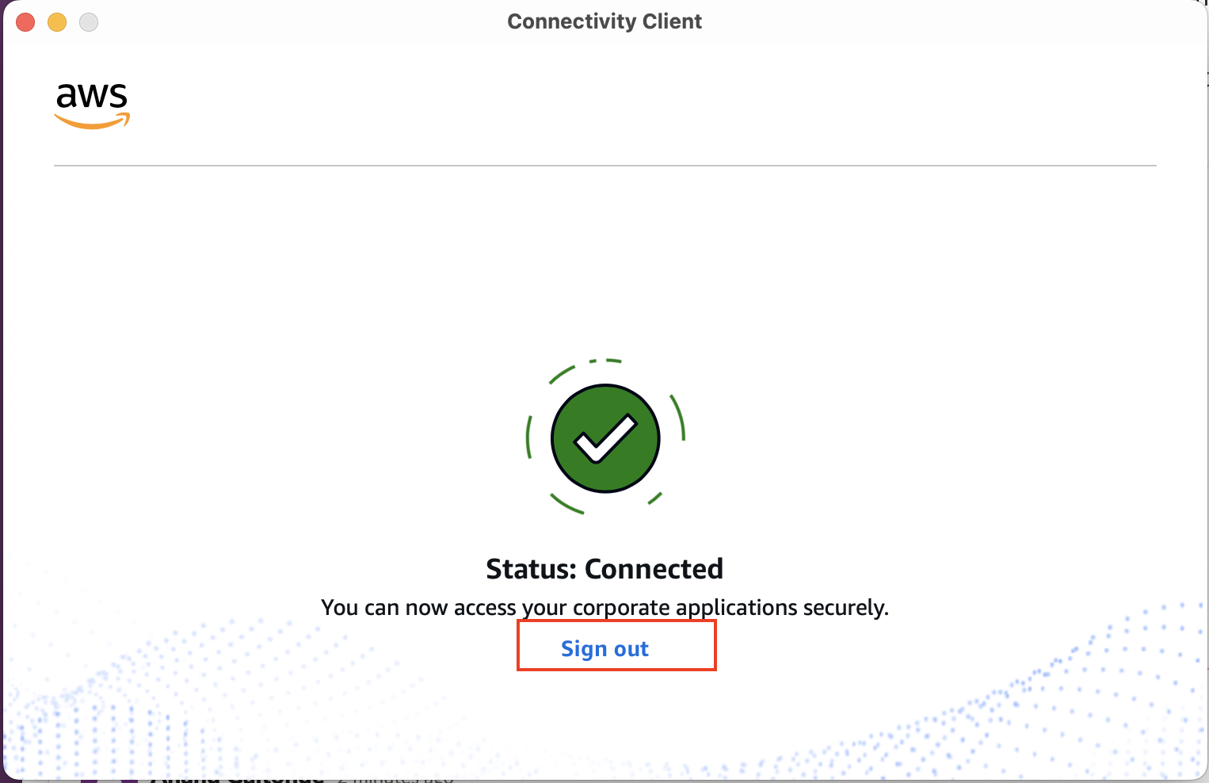
Task: Close the Connectivity Client window
Action: click(x=25, y=22)
